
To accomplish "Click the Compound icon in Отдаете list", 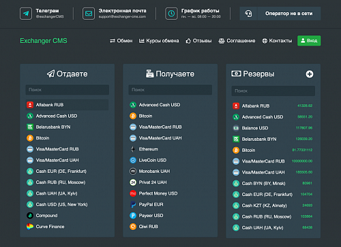I will coord(30,216).
